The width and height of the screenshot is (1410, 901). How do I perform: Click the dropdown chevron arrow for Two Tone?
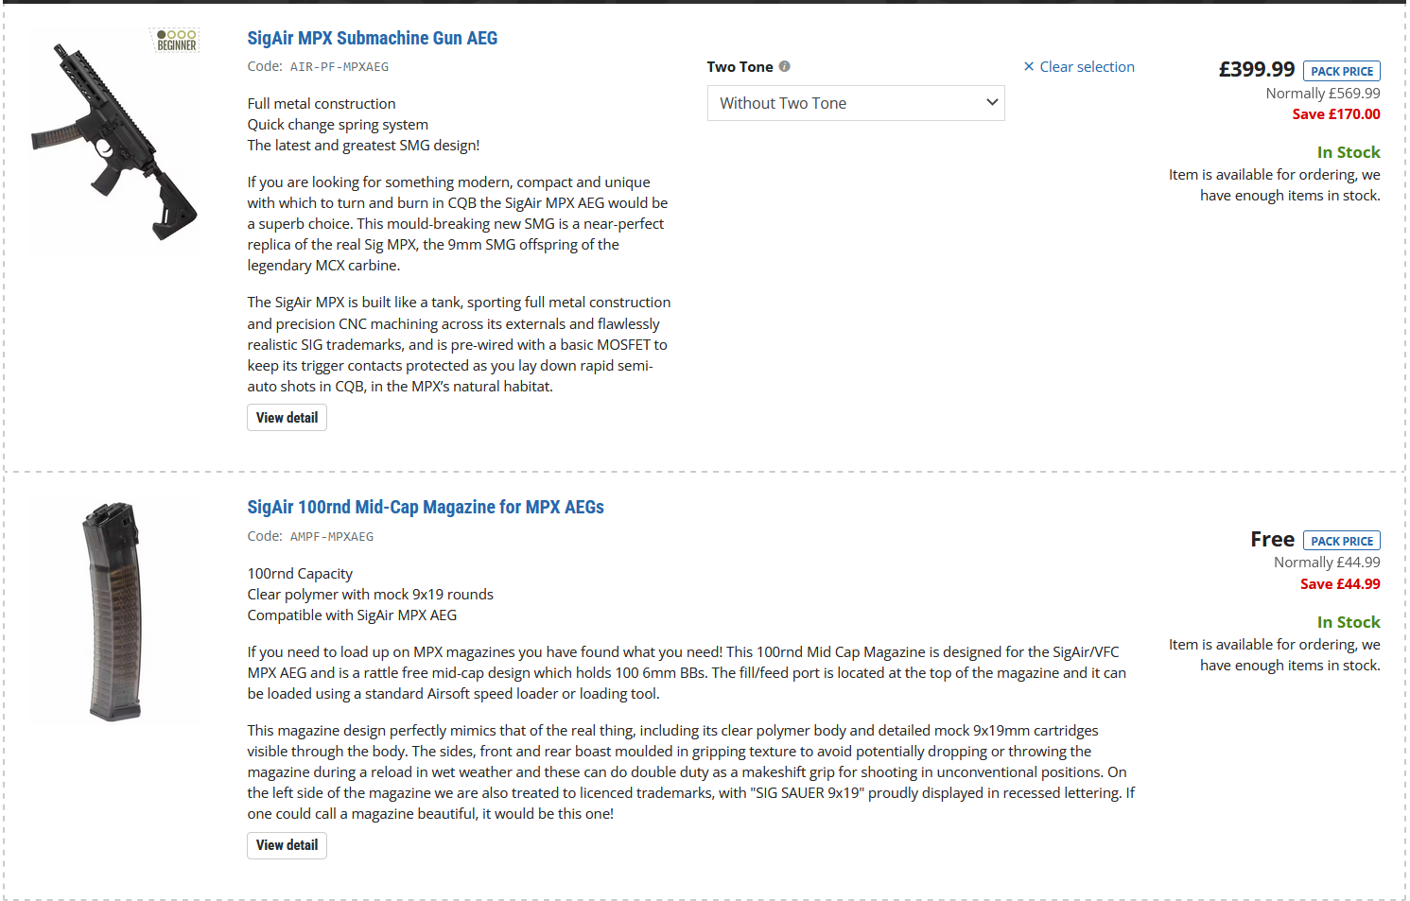pyautogui.click(x=992, y=102)
